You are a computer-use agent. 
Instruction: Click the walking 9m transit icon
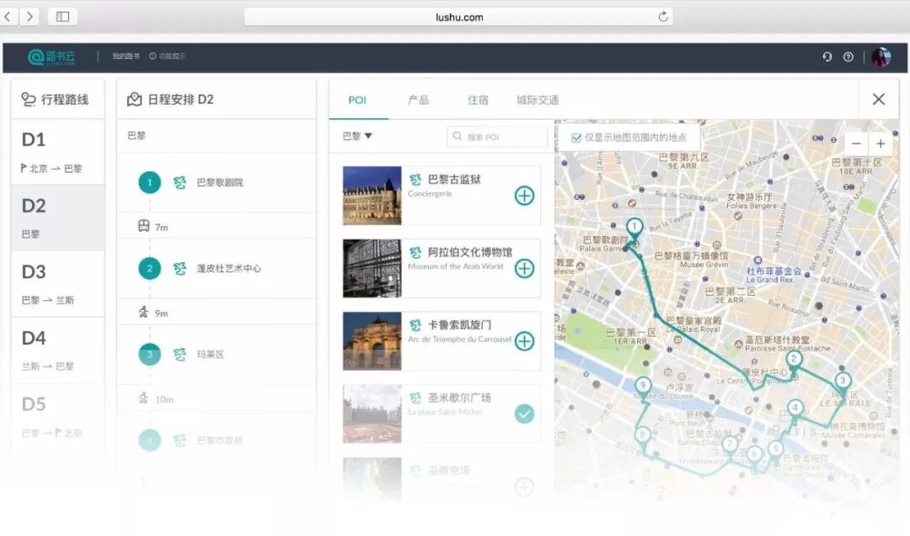(144, 312)
